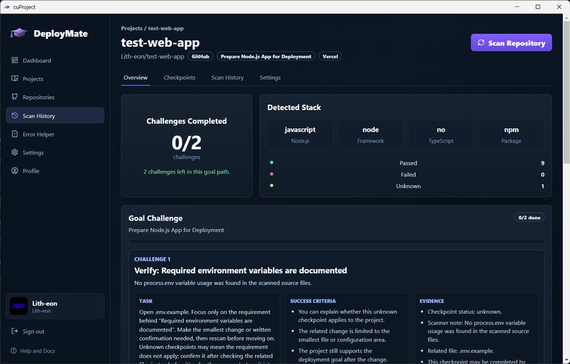
Task: Click the Profile user circle icon
Action: [15, 171]
